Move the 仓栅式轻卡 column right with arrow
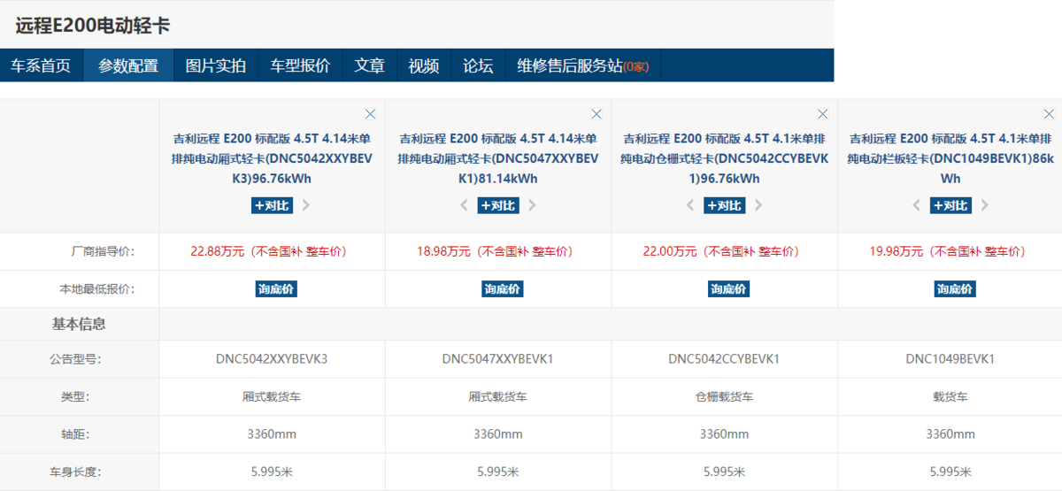The width and height of the screenshot is (1062, 491). pyautogui.click(x=759, y=205)
